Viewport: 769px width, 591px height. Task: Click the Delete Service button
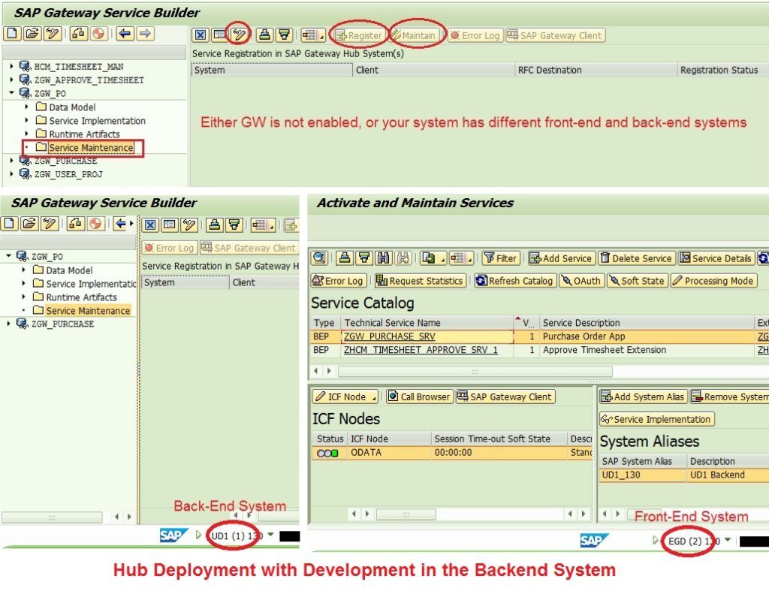click(x=637, y=258)
